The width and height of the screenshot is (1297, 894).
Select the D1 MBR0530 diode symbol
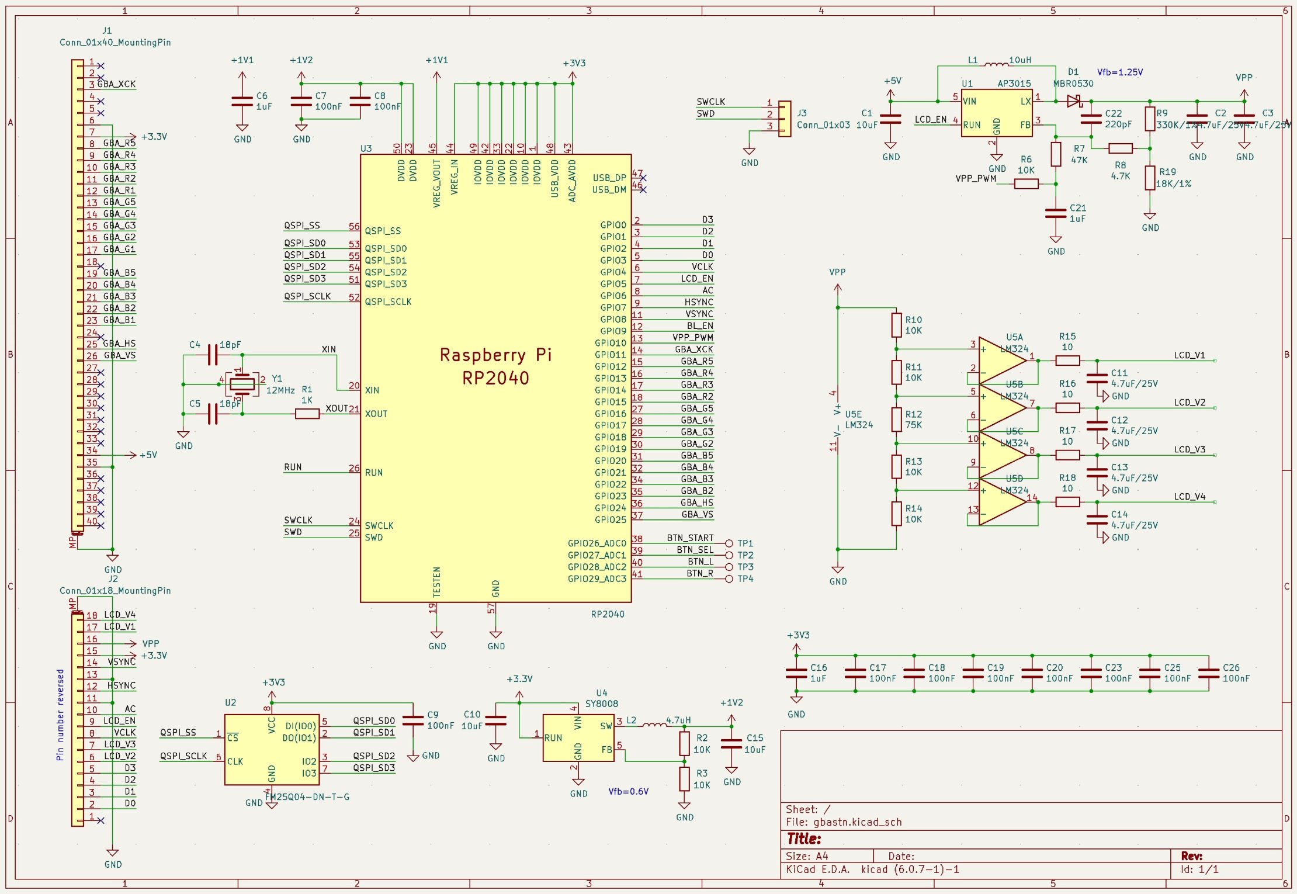click(1074, 101)
